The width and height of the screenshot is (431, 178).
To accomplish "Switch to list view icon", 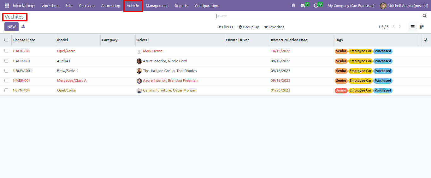I will [x=412, y=27].
